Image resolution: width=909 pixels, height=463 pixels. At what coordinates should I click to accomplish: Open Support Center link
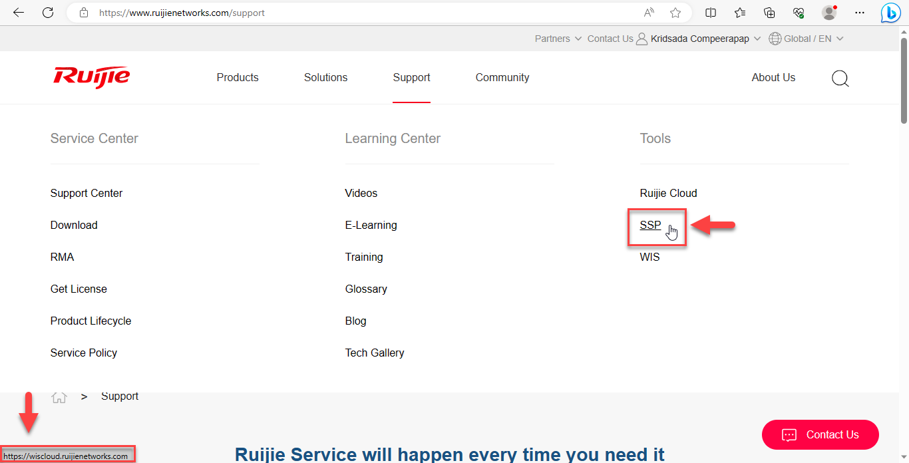[x=87, y=193]
